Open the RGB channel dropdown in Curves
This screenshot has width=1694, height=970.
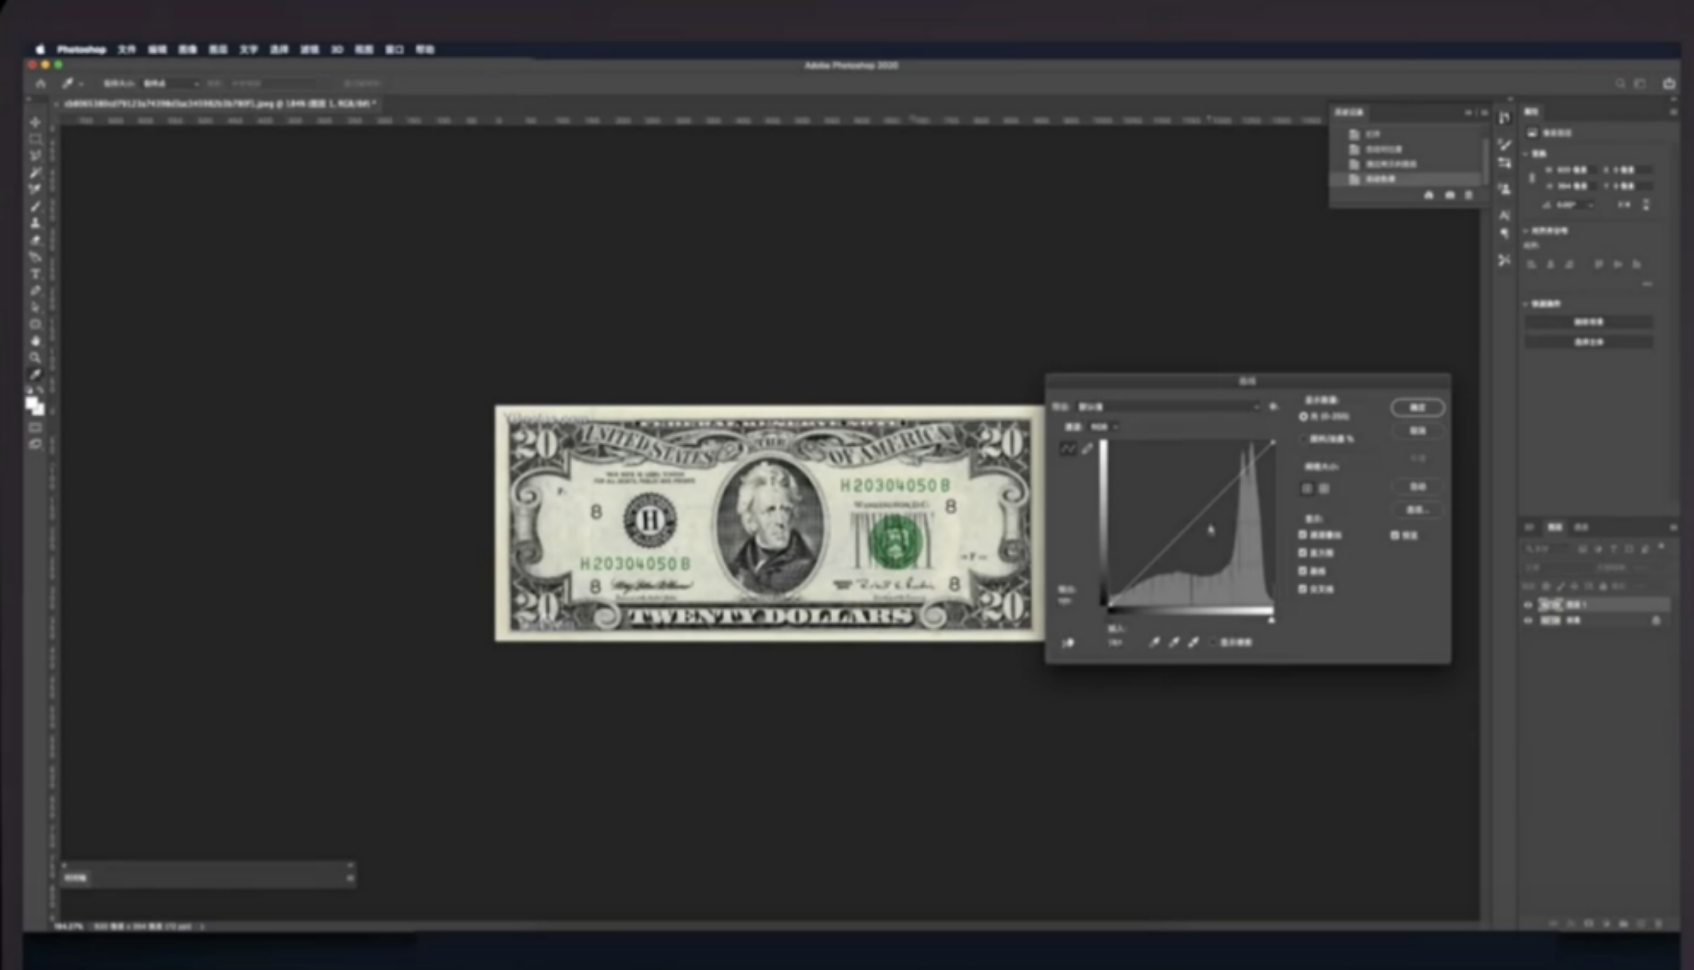[1104, 427]
